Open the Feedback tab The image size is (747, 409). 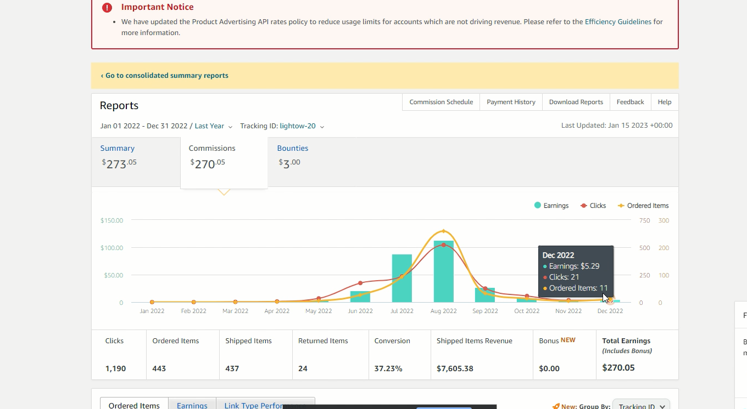coord(630,102)
